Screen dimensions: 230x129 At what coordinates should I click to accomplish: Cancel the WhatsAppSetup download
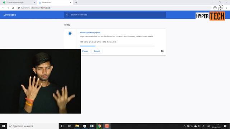click(97, 51)
